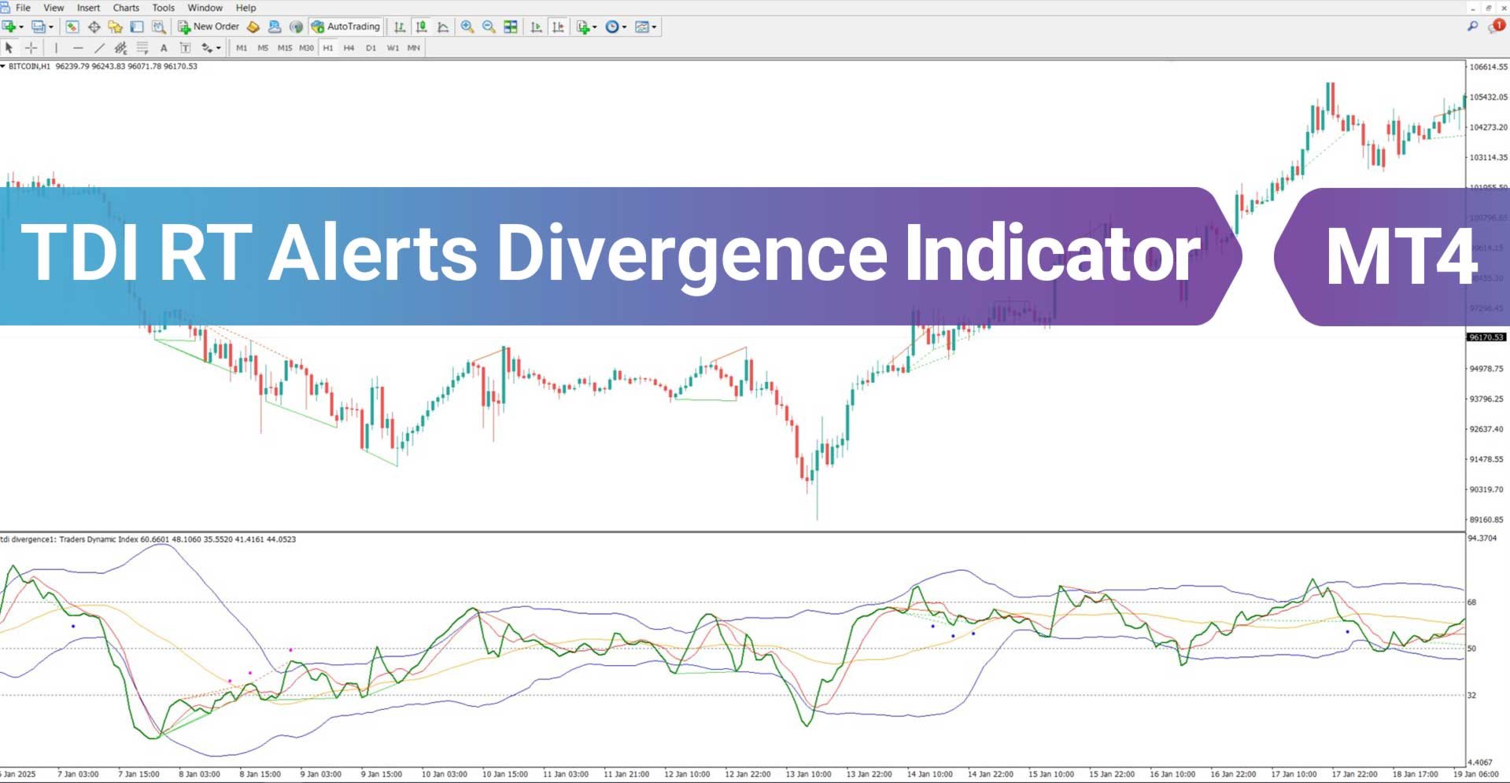Image resolution: width=1510 pixels, height=783 pixels.
Task: Switch chart to line chart
Action: [443, 27]
